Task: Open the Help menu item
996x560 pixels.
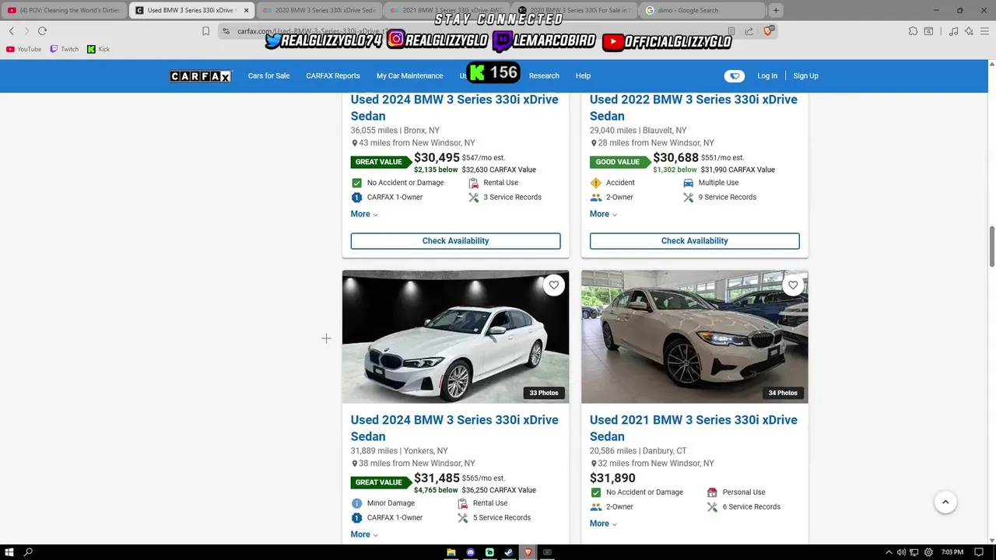Action: [x=583, y=76]
